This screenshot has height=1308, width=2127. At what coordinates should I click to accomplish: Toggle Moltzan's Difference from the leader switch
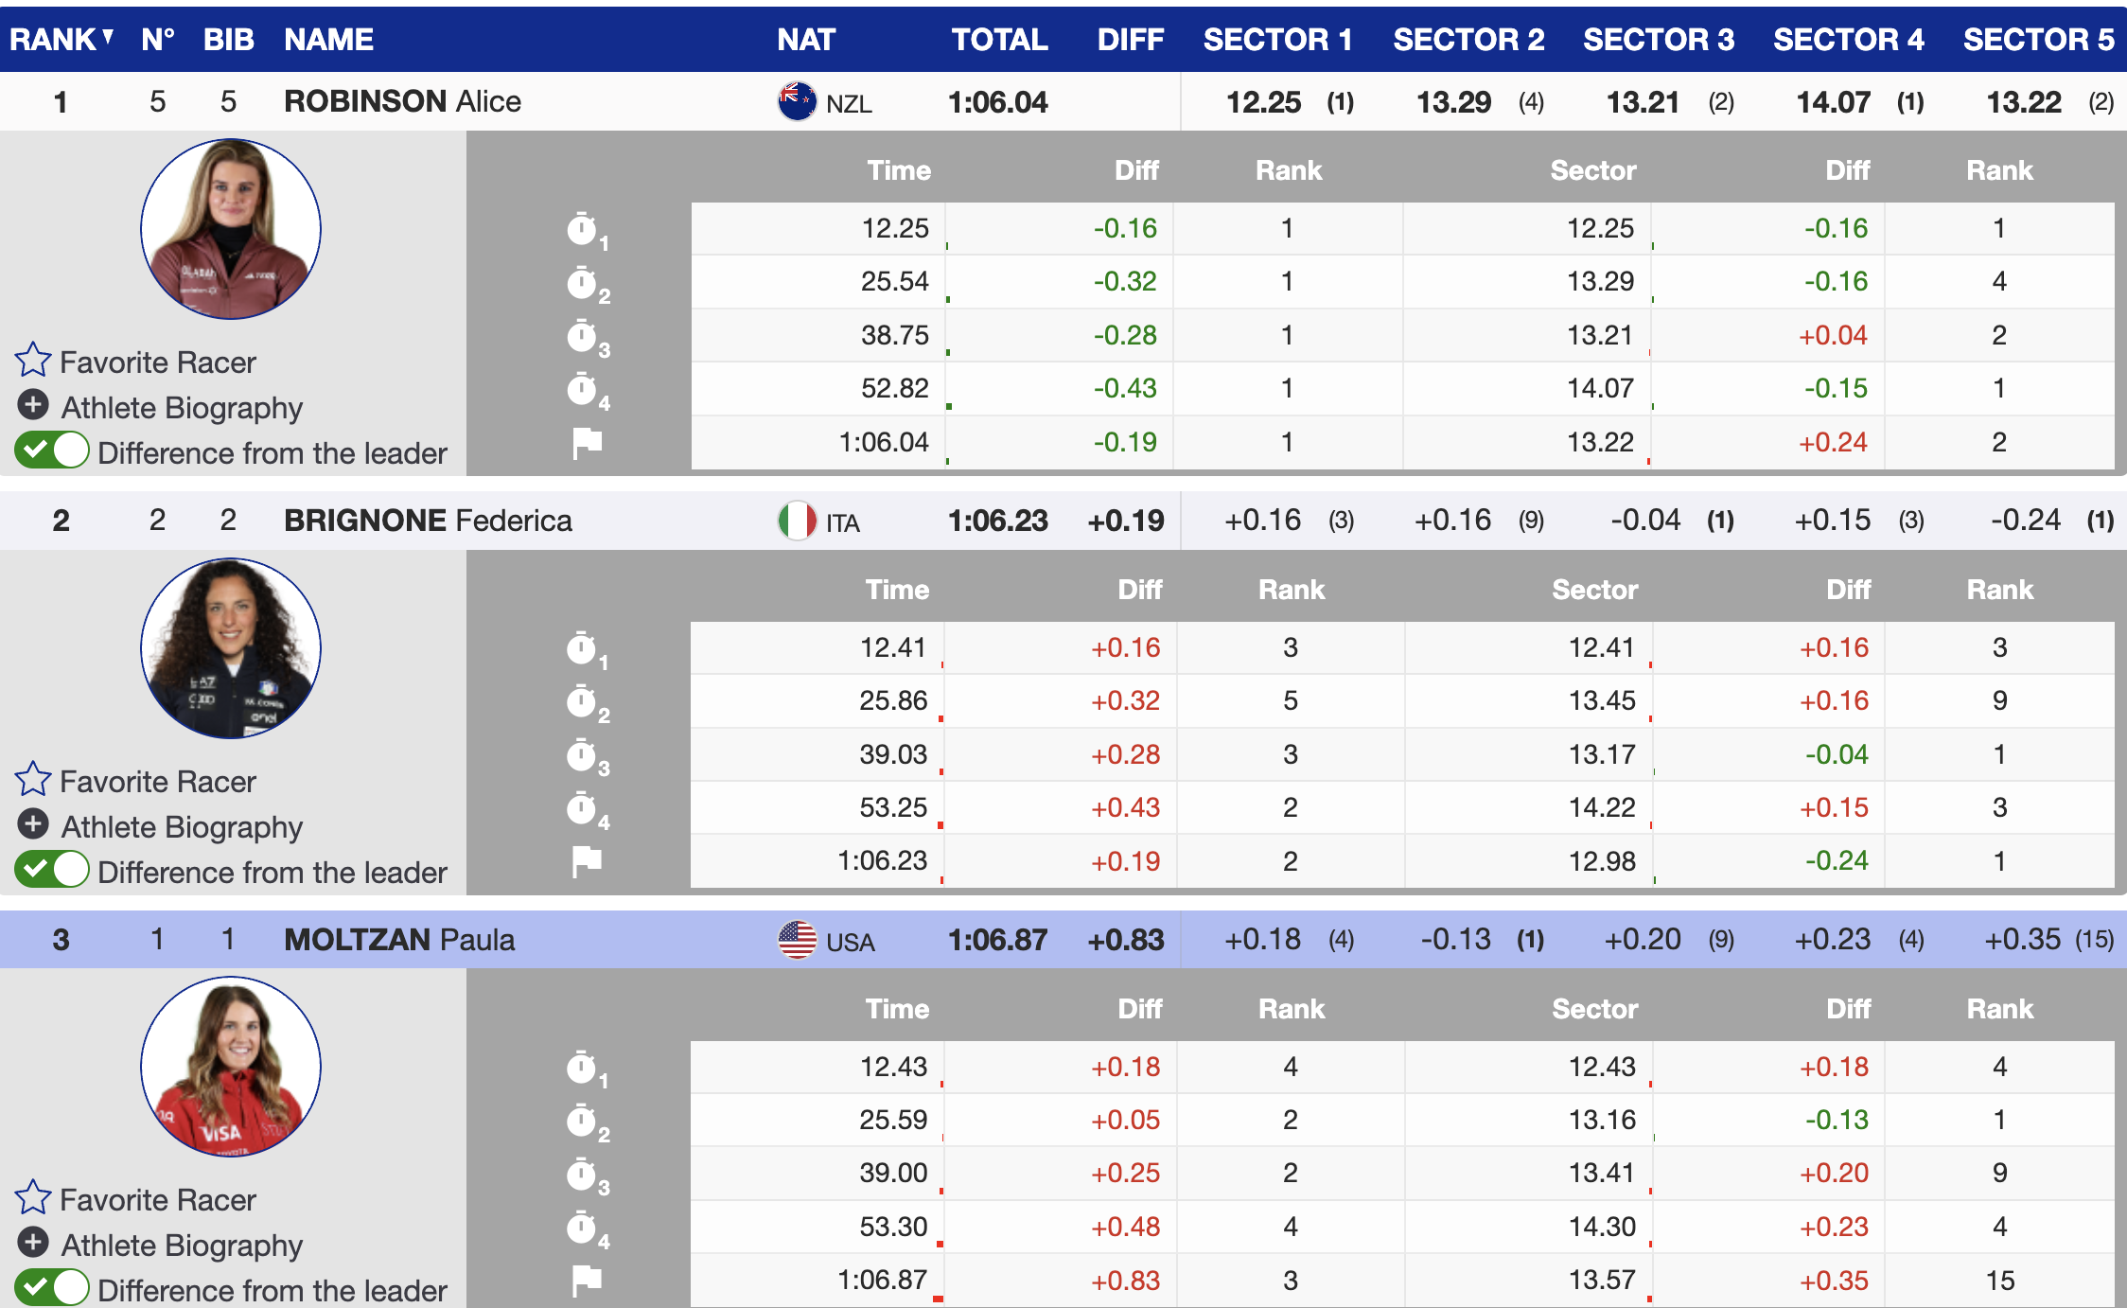tap(52, 1287)
